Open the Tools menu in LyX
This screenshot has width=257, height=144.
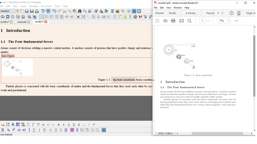tap(57, 6)
